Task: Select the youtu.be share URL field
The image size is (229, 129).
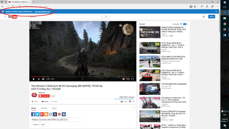Action: coord(56,119)
